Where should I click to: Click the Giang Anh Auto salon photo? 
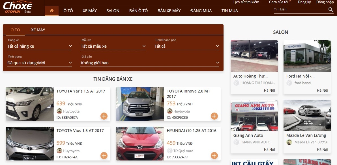click(x=254, y=115)
